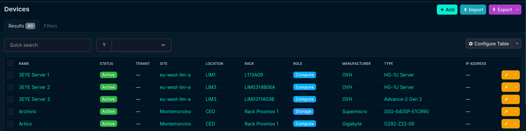This screenshot has width=526, height=131.
Task: Open the Configure Table dropdown caret
Action: point(517,44)
